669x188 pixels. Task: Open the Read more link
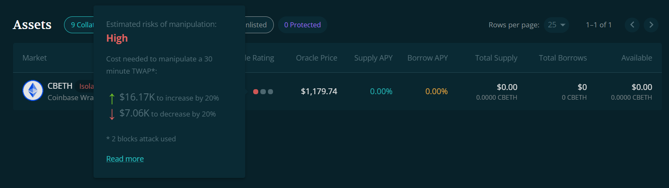[125, 159]
